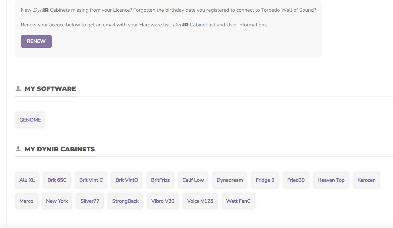Open the GENOME software item
This screenshot has height=228, width=393.
click(x=30, y=120)
